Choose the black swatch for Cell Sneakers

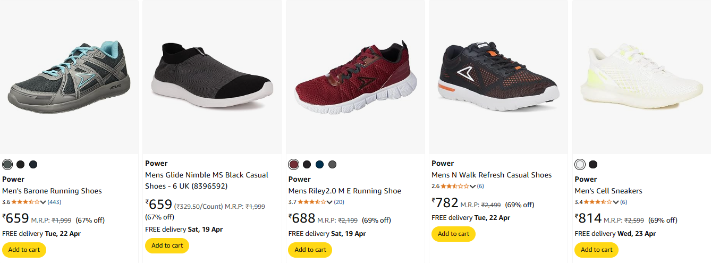pos(593,164)
